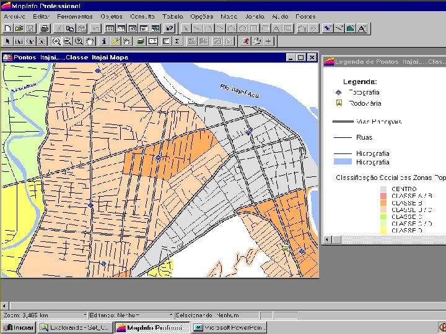The height and width of the screenshot is (334, 446).
Task: Select the Zoom-out magnifier tool
Action: coord(68,41)
